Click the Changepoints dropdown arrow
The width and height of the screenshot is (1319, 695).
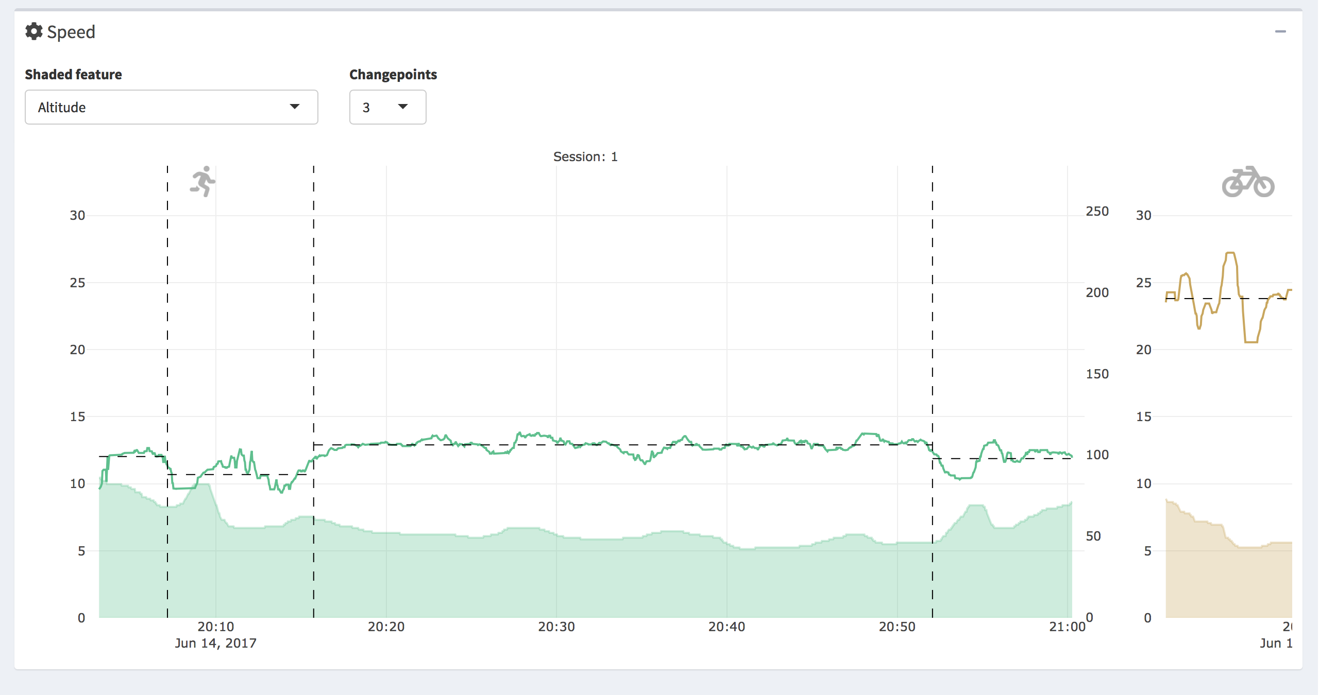tap(403, 107)
